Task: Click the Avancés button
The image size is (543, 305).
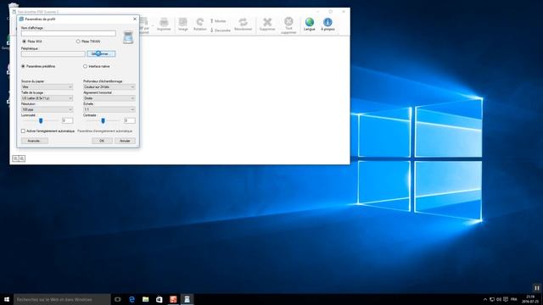Action: tap(35, 141)
